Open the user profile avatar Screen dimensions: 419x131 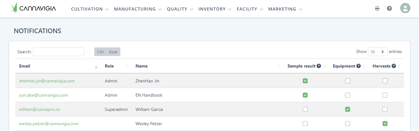pyautogui.click(x=405, y=8)
